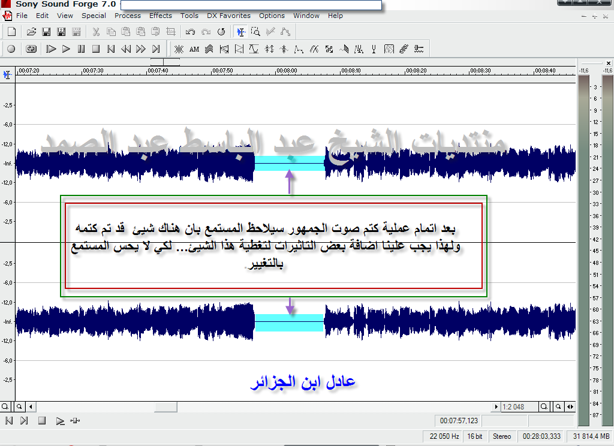Open the Acoustic Mirror effect icon
This screenshot has height=446, width=614.
179,49
